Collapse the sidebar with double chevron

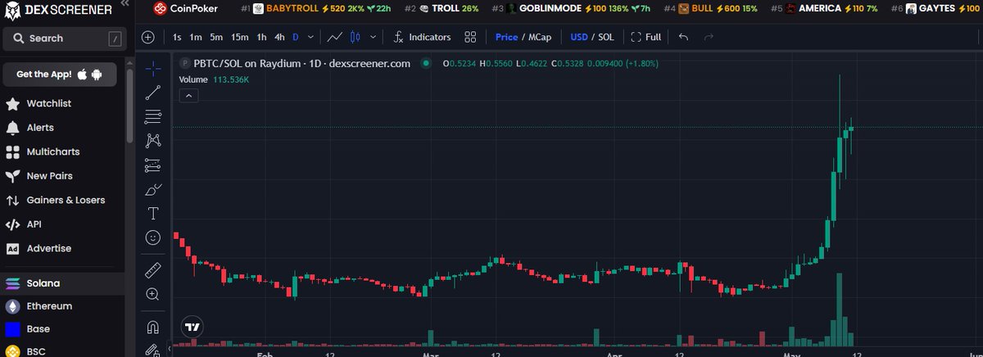[124, 4]
